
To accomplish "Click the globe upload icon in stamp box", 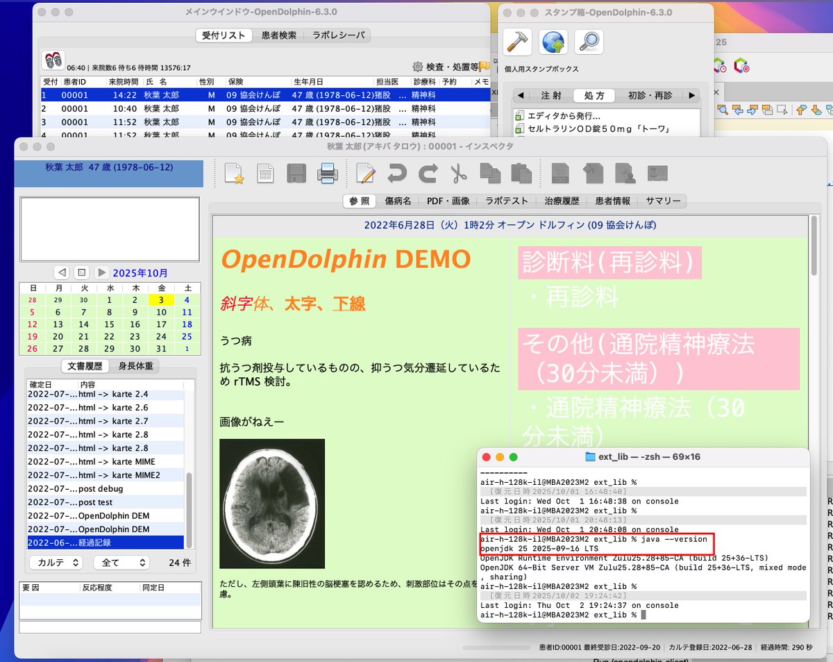I will pyautogui.click(x=553, y=42).
